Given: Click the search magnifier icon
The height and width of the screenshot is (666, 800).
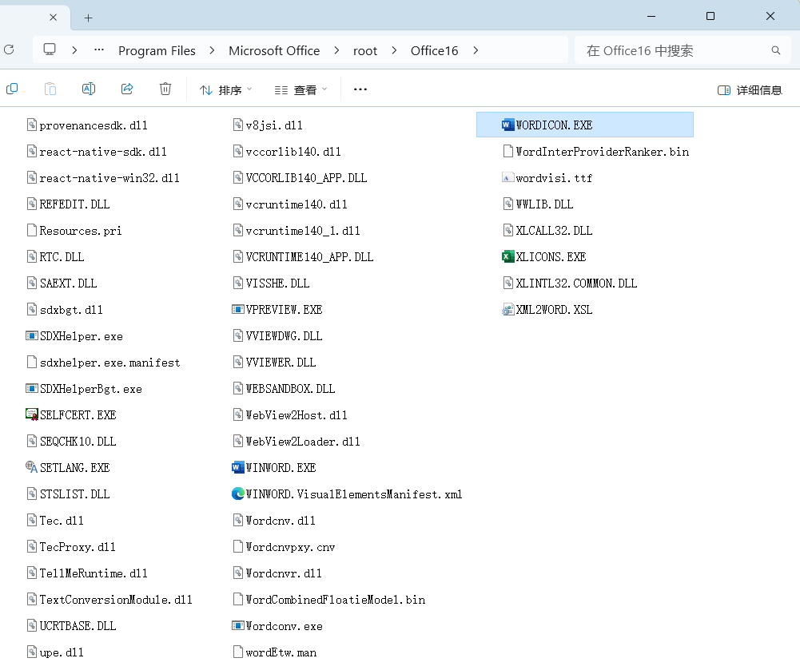Looking at the screenshot, I should [x=775, y=50].
